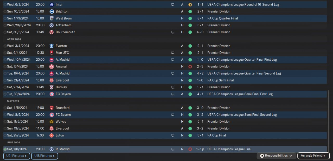Click the Arrange Friendly button
Viewport: 333px width, 161px height.
tap(313, 156)
